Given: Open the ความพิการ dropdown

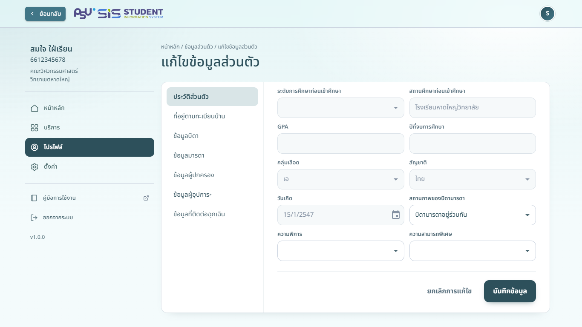Looking at the screenshot, I should click(341, 251).
